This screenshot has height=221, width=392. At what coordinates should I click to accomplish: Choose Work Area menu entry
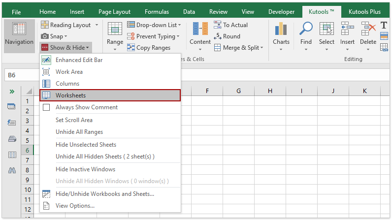coord(110,72)
